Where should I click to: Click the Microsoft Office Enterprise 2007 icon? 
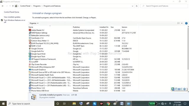(30, 67)
